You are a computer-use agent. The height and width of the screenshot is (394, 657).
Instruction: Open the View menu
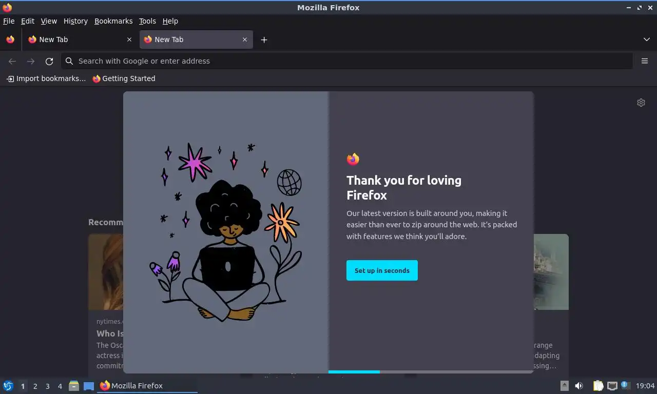49,21
